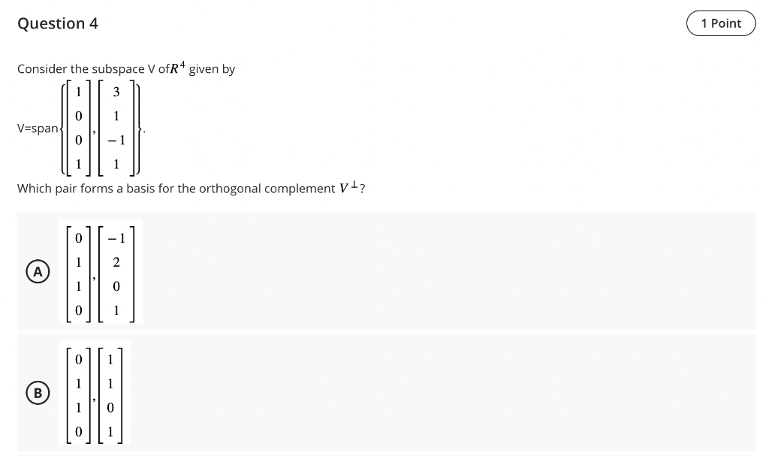Screen dimensions: 769x456
Task: Click the second vector in option B
Action: coord(111,393)
